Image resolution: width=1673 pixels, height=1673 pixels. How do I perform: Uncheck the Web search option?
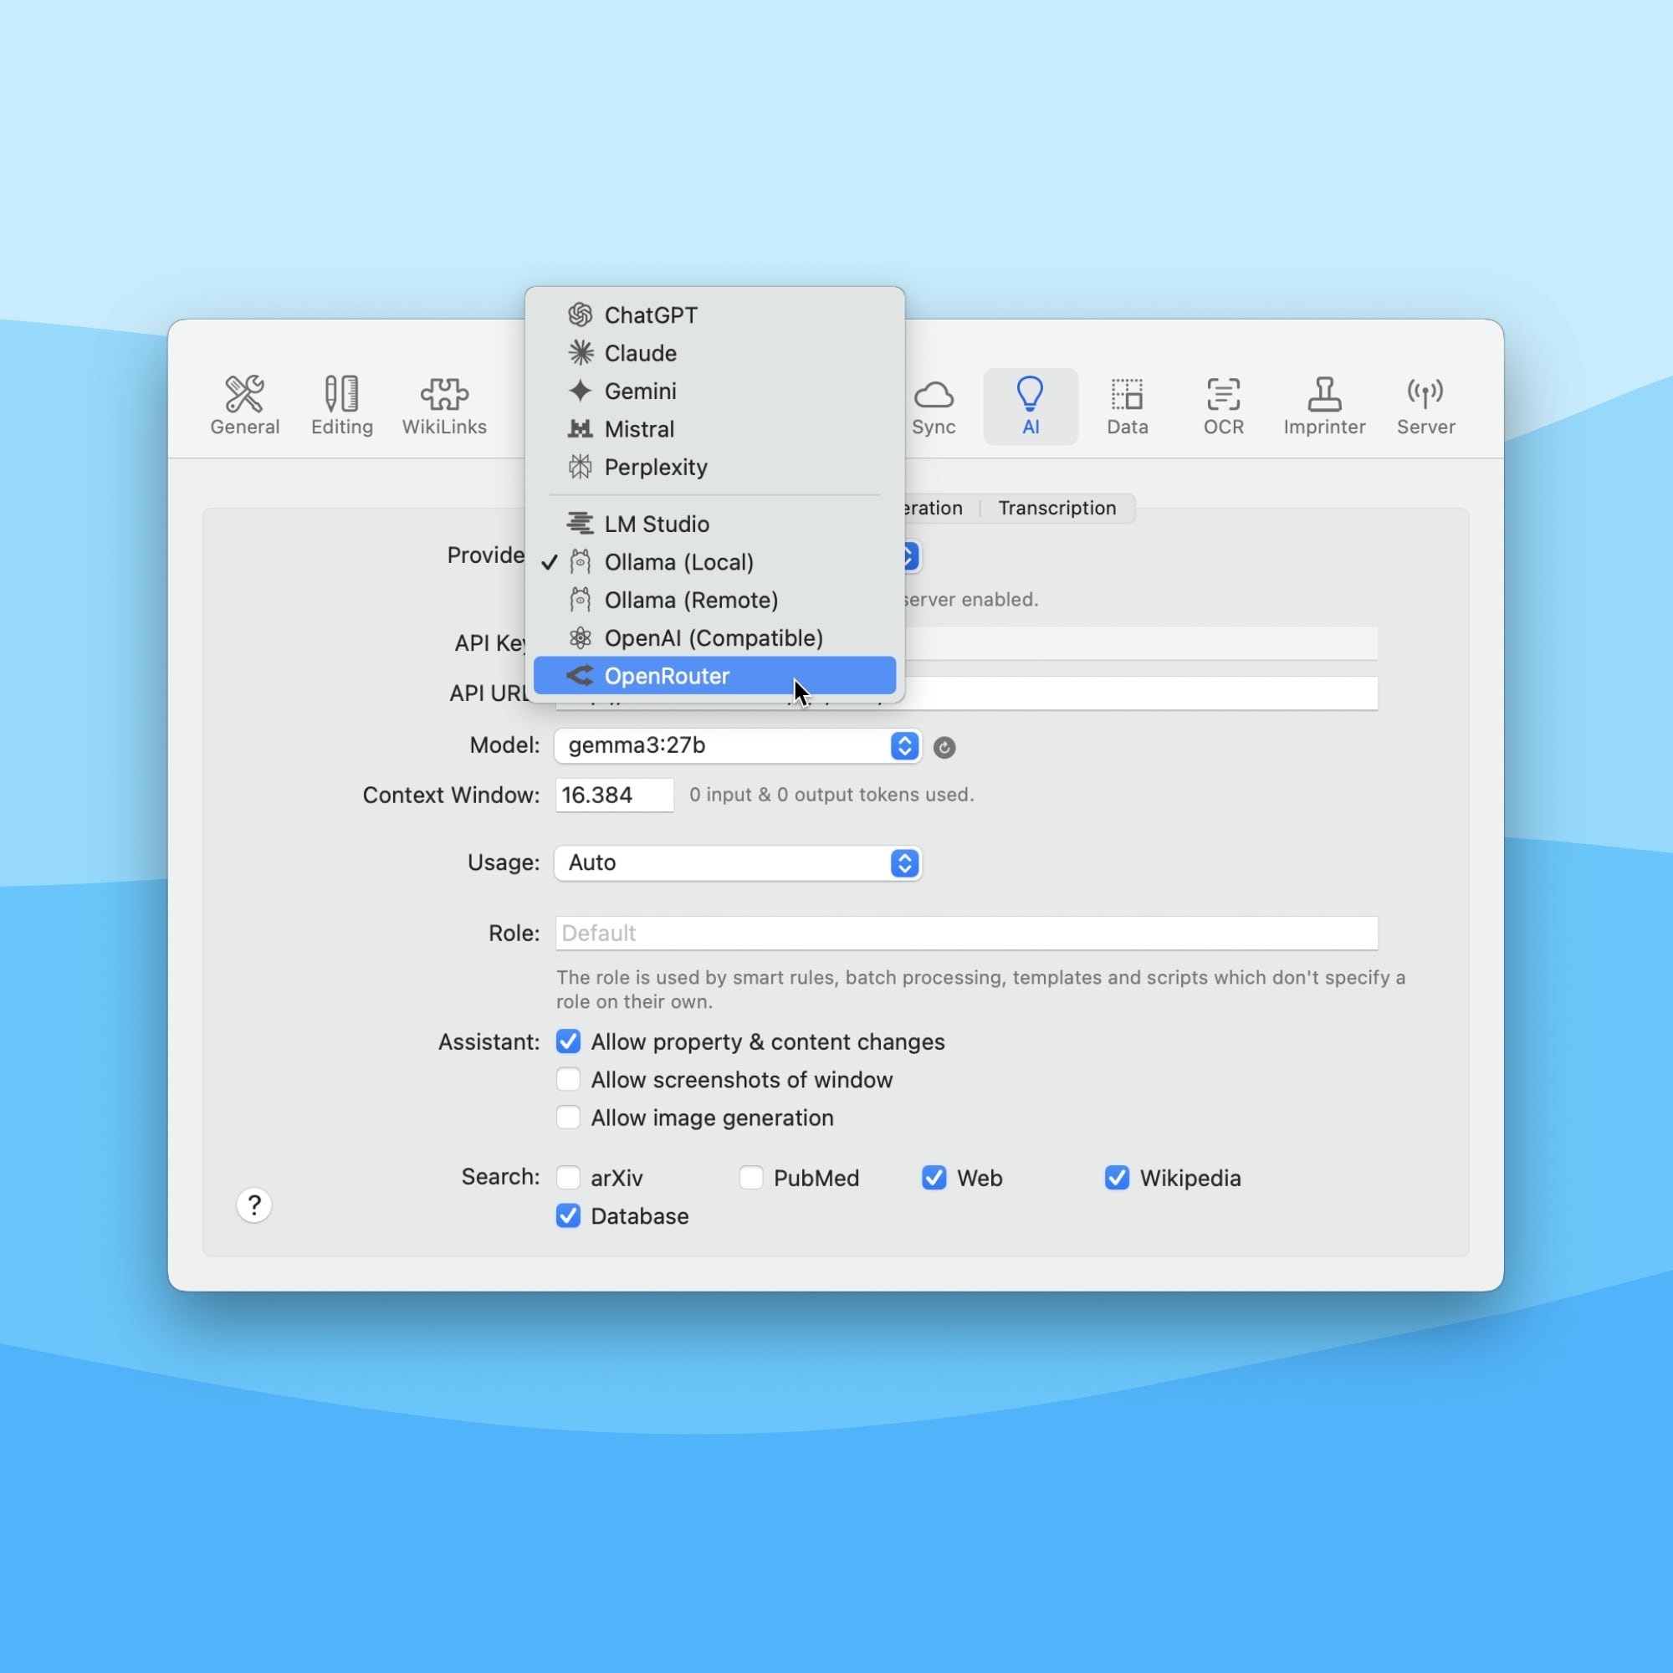934,1178
